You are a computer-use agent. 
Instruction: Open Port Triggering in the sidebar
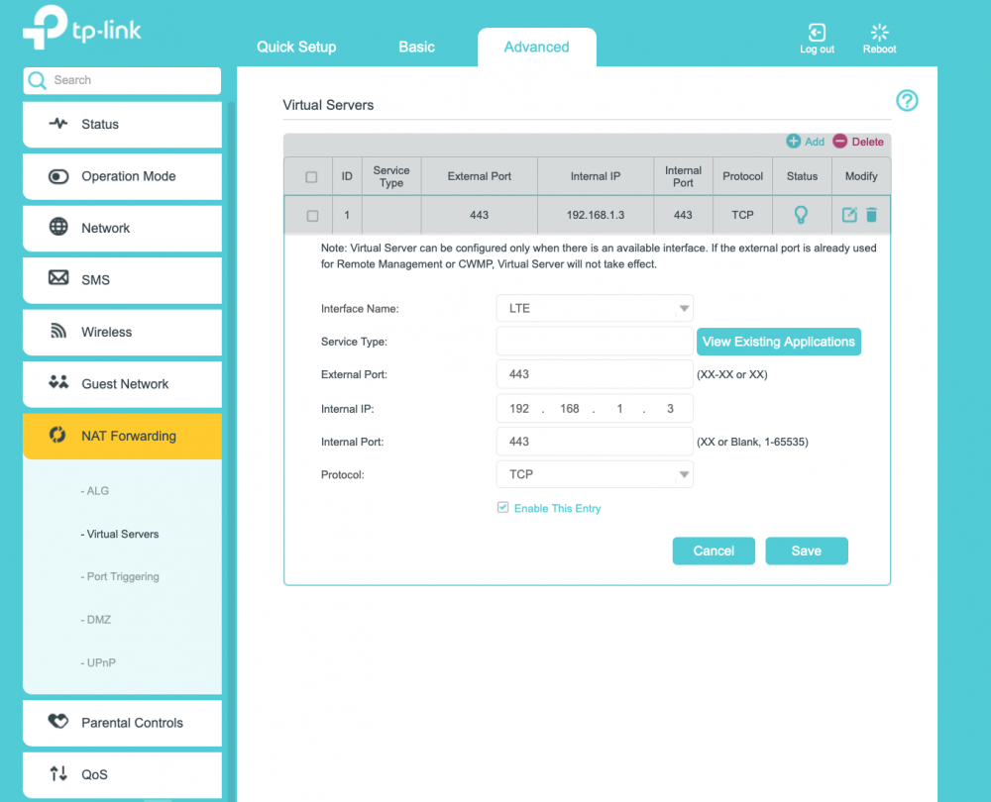coord(123,576)
